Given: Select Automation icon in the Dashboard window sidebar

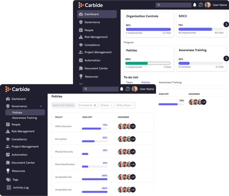Looking at the screenshot, I should pos(81,60).
